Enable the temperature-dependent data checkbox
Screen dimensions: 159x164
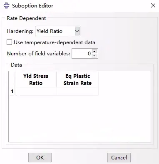pos(9,42)
